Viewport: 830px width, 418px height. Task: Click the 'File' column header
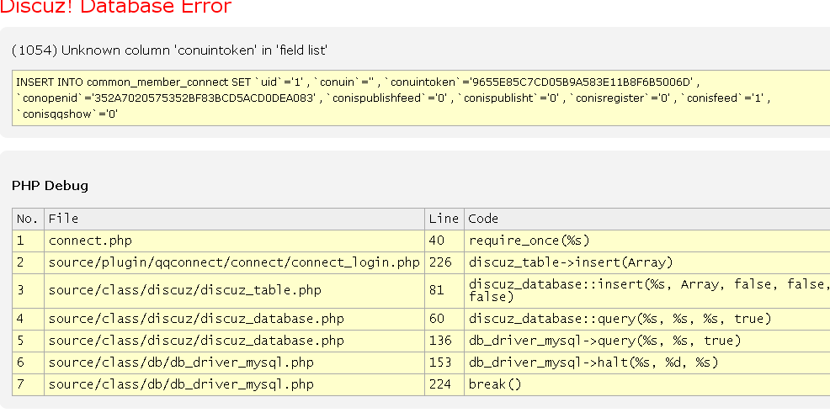64,219
